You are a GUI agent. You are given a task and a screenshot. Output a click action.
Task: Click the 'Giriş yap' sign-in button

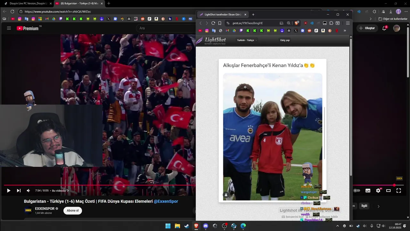[285, 40]
